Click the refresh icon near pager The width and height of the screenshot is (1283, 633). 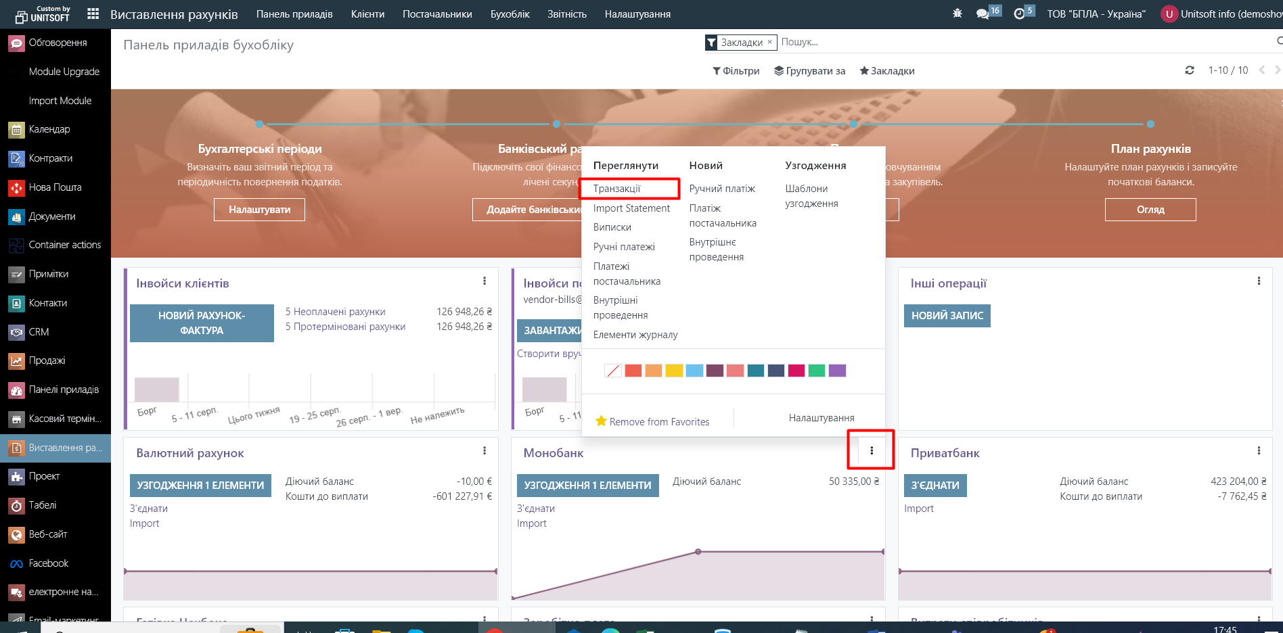1190,70
